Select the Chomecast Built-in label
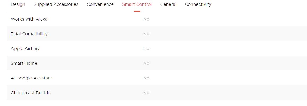The image size is (307, 106). pos(31,93)
